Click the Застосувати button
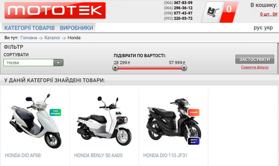Screen dimensions: 279x166 (255, 59)
